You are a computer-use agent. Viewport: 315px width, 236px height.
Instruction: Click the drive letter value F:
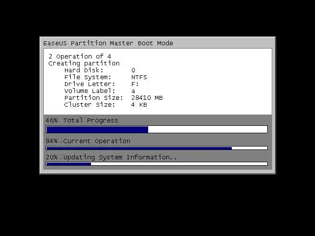tap(135, 84)
